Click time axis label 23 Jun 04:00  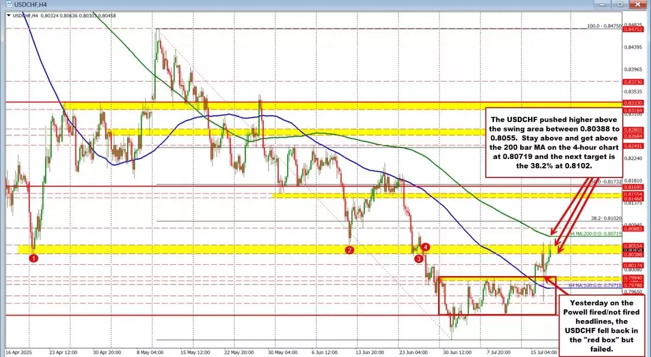[x=413, y=351]
